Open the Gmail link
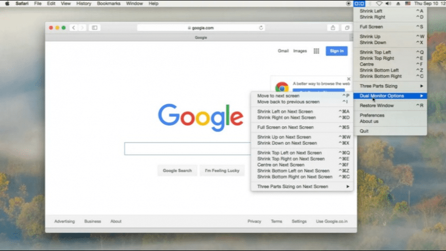Image resolution: width=446 pixels, height=251 pixels. 283,51
